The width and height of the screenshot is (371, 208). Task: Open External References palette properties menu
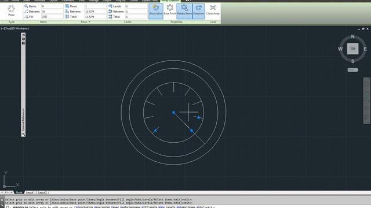pos(23,43)
